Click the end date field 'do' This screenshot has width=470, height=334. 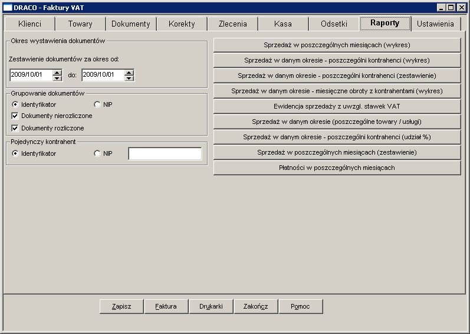tap(103, 75)
